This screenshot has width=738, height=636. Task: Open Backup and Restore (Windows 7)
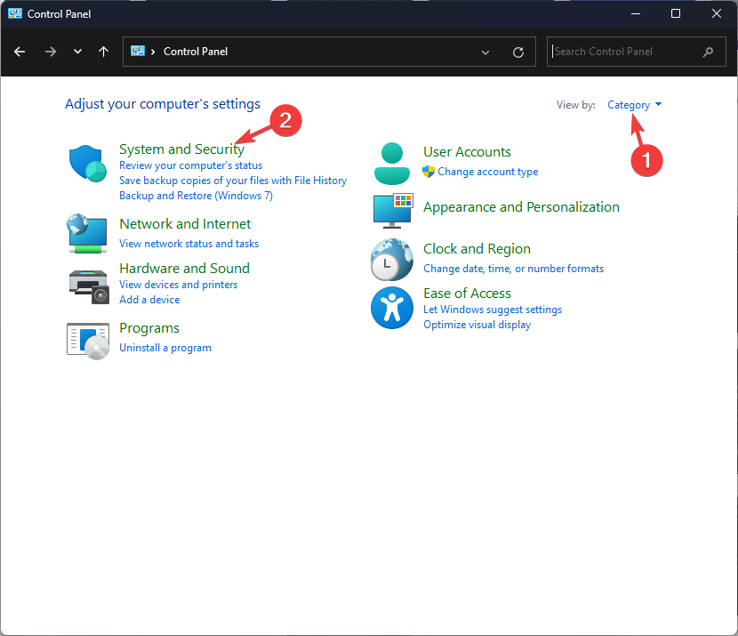pos(196,196)
